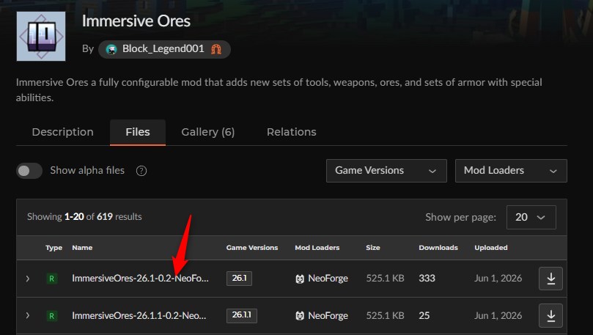The width and height of the screenshot is (593, 335).
Task: Click the 26.1.1 game version tag
Action: (x=242, y=315)
